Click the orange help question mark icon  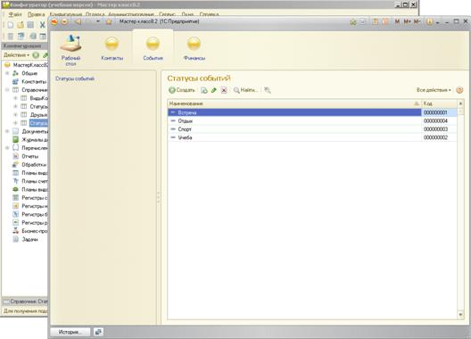point(459,90)
